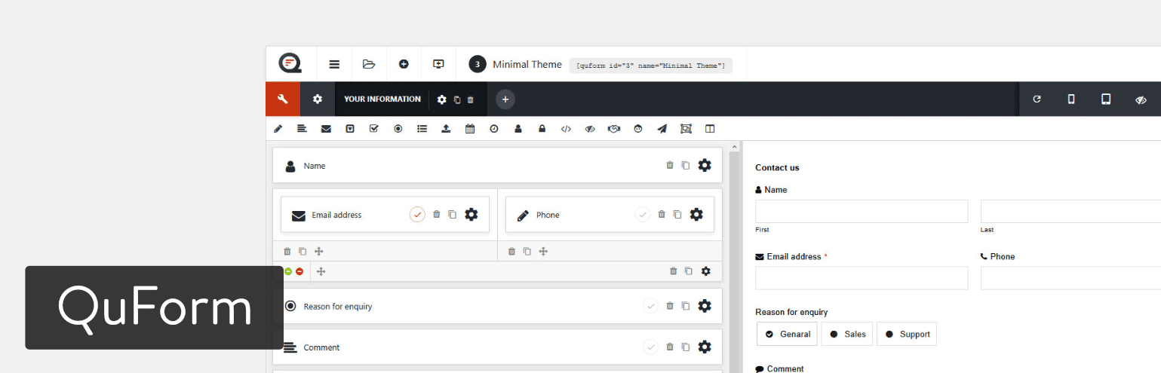Duplicate the Reason for enquiry field

pyautogui.click(x=686, y=306)
